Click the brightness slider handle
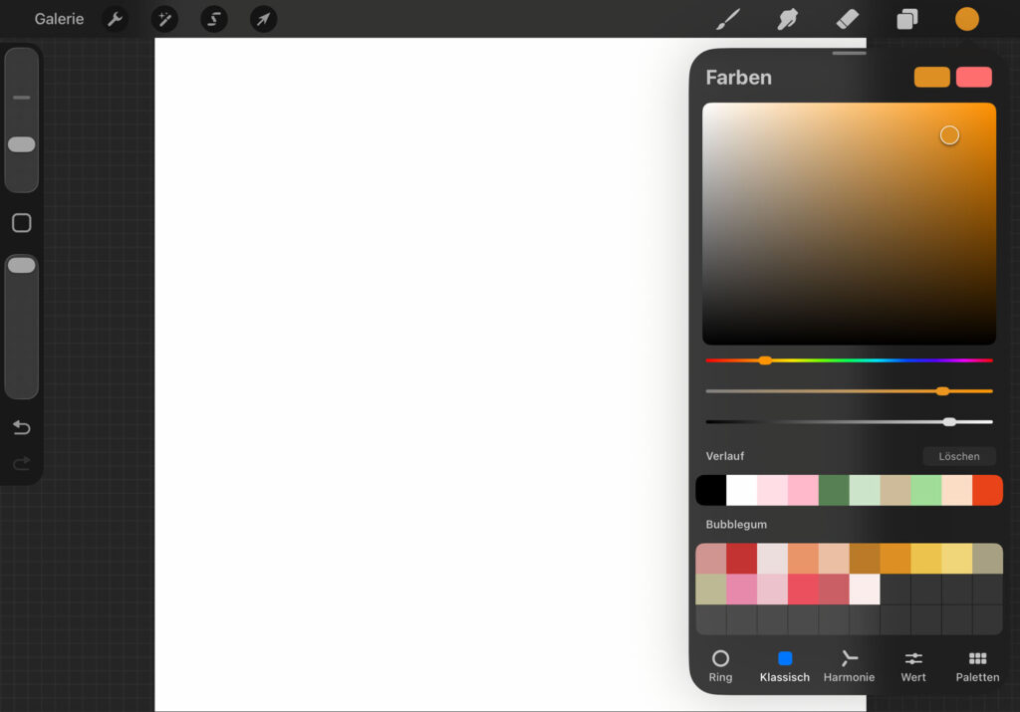The height and width of the screenshot is (712, 1020). (949, 422)
